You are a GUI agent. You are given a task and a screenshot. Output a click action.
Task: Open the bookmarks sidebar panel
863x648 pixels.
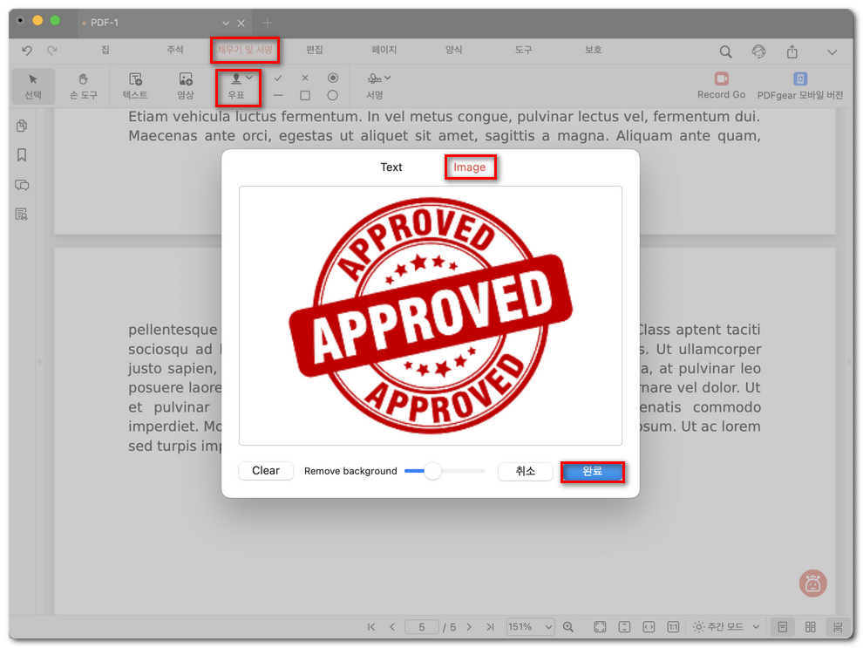pyautogui.click(x=22, y=155)
